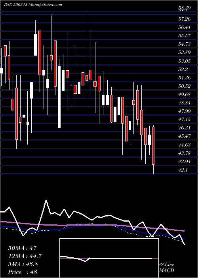Click the BSE 530313 MunafaSutra.com title text
The width and height of the screenshot is (198, 278).
(x=33, y=5)
